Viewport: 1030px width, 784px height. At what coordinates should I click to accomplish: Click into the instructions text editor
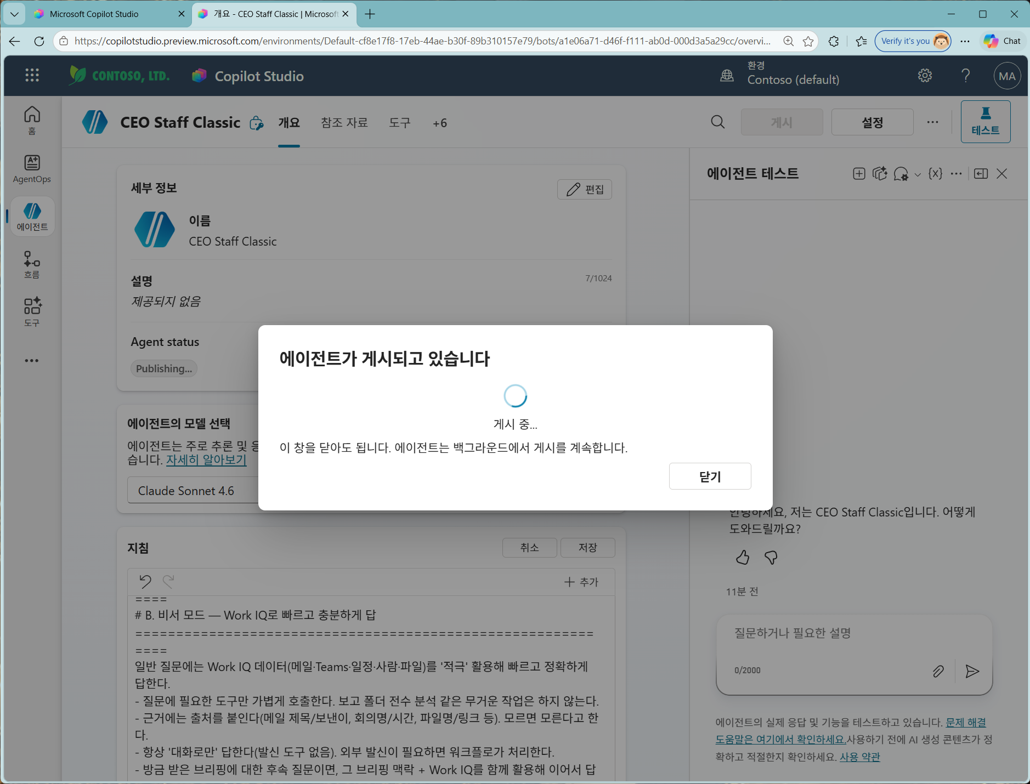(371, 688)
